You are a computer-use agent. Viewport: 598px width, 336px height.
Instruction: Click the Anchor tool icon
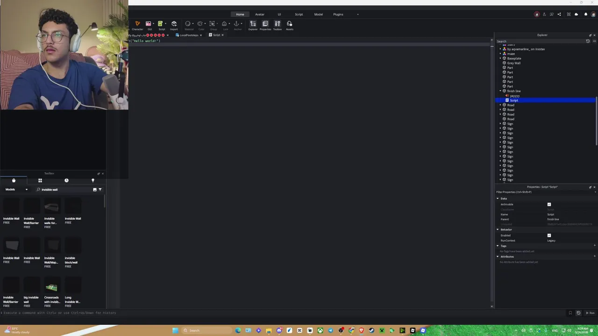[x=236, y=24]
